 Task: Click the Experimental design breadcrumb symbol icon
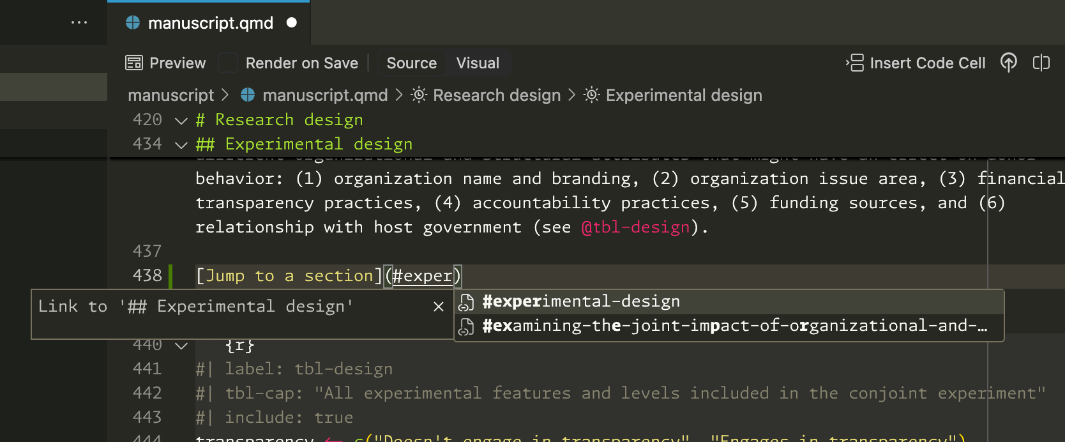tap(592, 95)
